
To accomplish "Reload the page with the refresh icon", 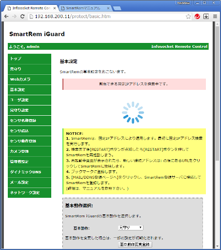I will pos(22,16).
